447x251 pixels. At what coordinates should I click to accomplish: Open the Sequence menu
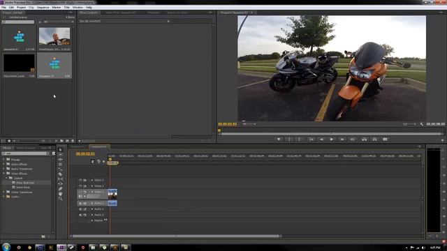point(43,8)
